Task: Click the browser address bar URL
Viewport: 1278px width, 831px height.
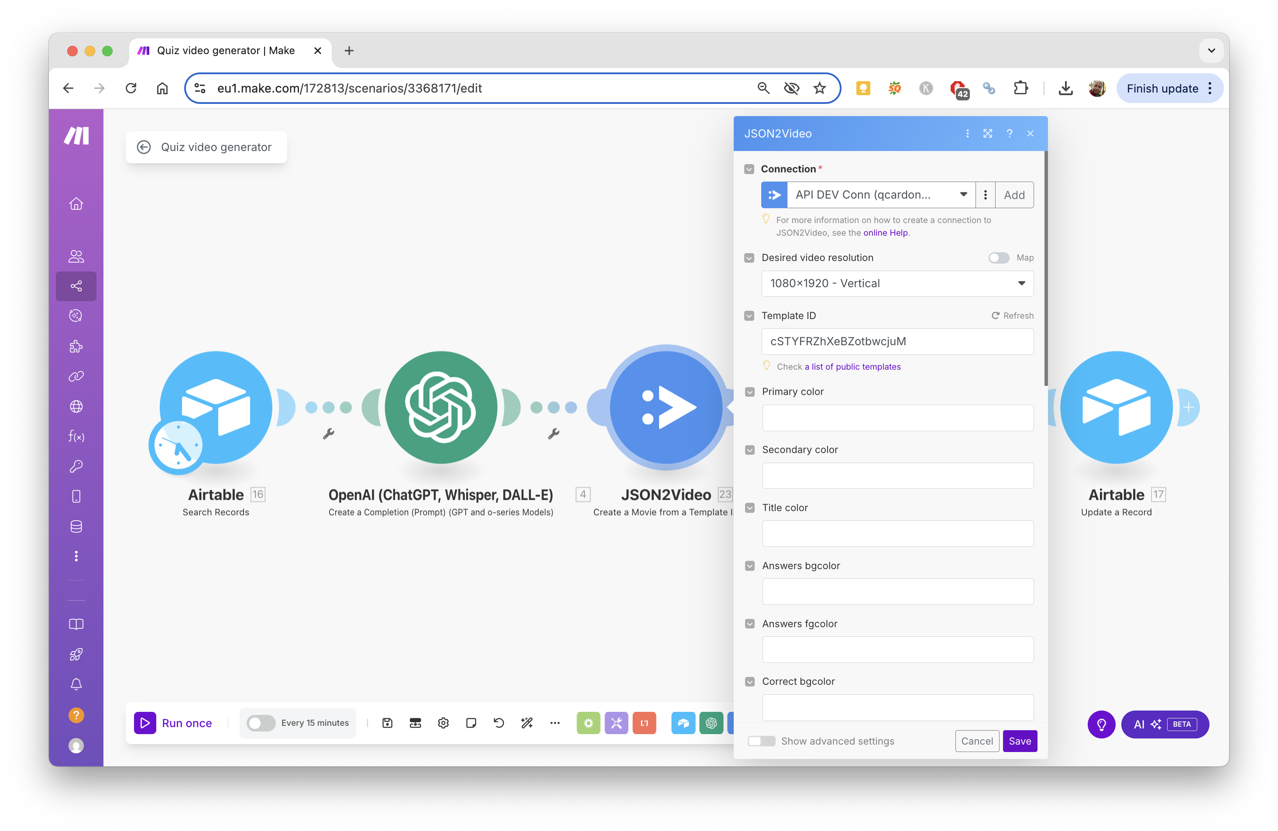Action: tap(349, 89)
